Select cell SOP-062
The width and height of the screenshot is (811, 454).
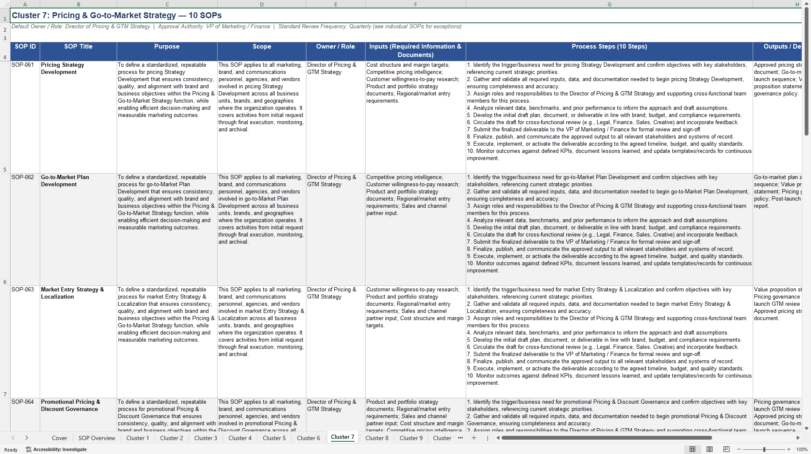(x=25, y=229)
